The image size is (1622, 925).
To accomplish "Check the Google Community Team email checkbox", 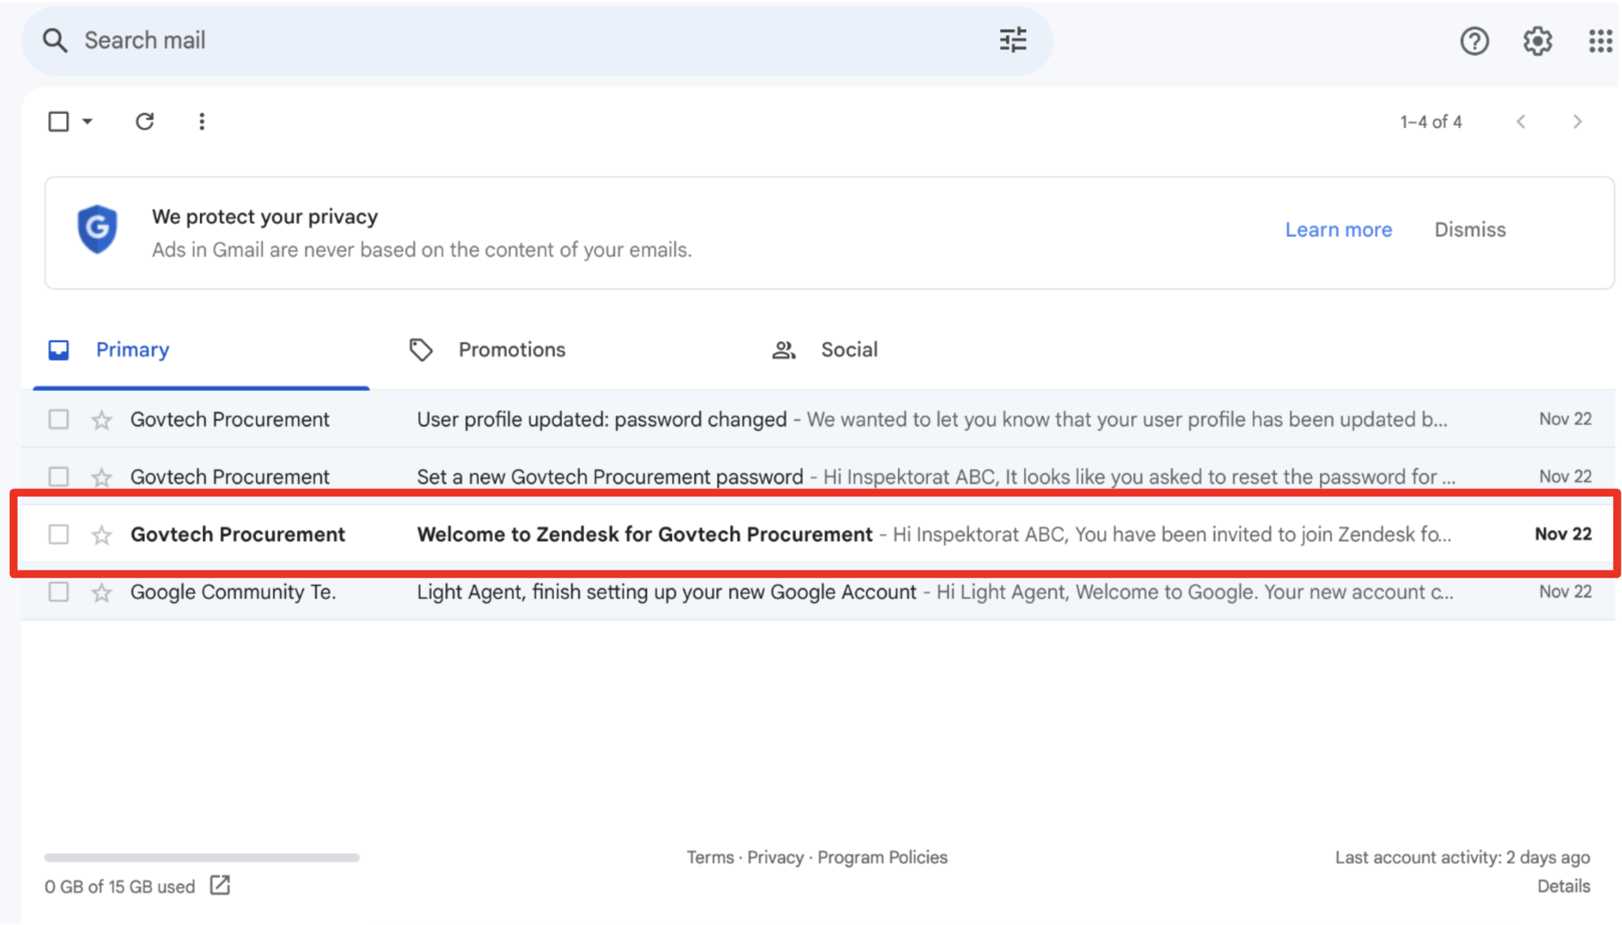I will tap(59, 592).
